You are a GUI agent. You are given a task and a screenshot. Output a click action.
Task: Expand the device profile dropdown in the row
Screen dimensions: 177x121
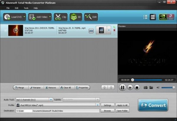[109, 30]
